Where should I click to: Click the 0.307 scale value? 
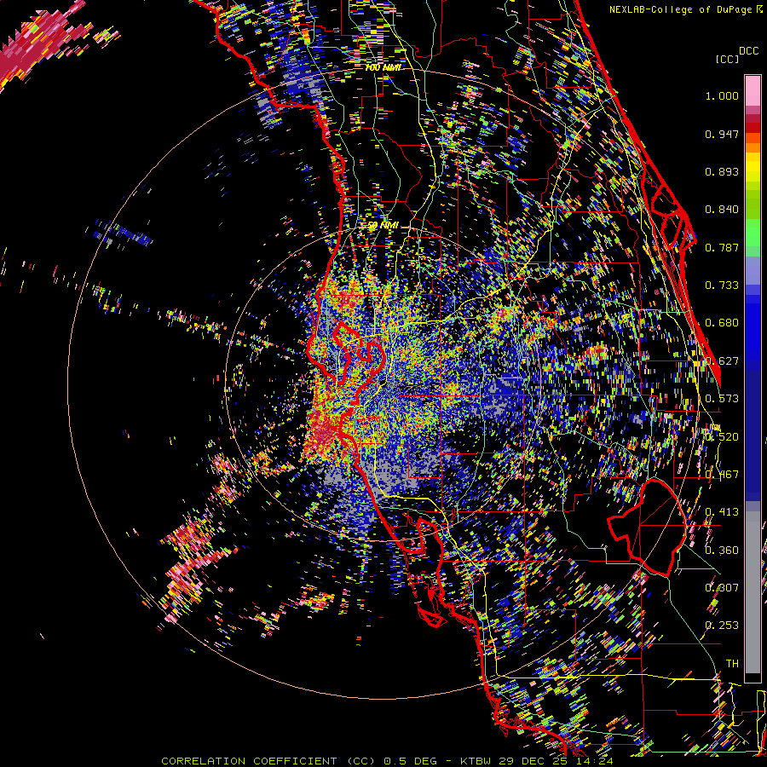(x=722, y=588)
